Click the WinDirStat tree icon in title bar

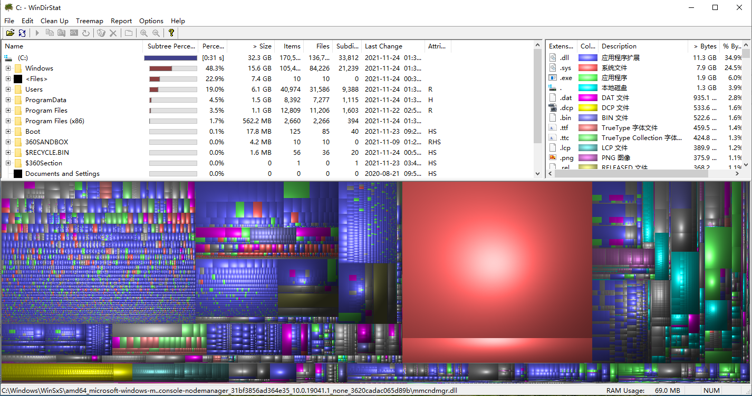pyautogui.click(x=9, y=7)
